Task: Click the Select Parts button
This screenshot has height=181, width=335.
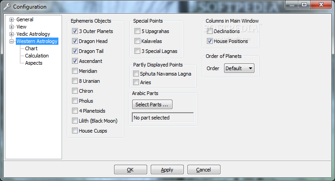Action: (152, 105)
